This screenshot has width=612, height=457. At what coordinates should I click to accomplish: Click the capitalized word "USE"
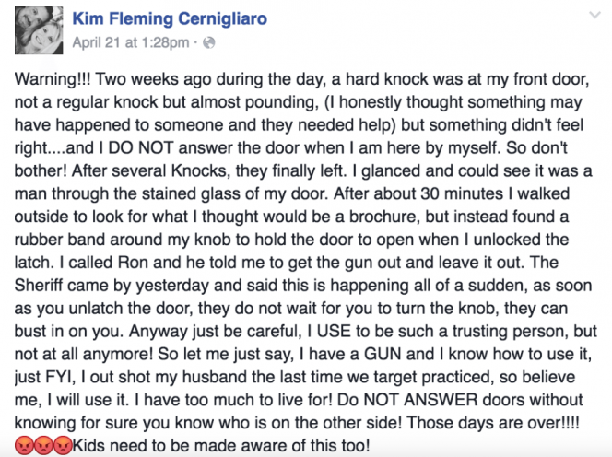(x=334, y=331)
